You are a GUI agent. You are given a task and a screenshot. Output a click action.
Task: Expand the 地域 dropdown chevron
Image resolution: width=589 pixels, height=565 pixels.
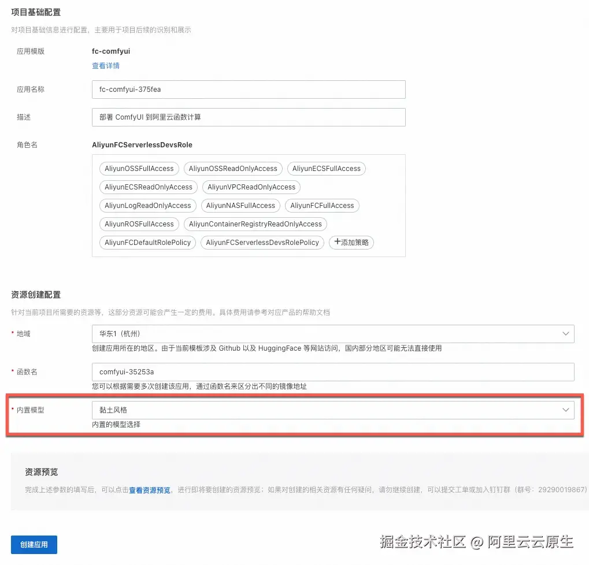pyautogui.click(x=566, y=334)
